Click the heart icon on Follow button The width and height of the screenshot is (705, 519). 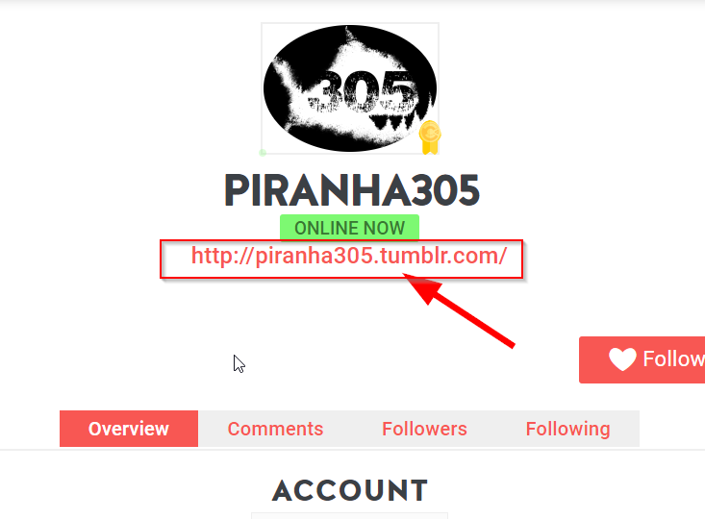coord(622,359)
